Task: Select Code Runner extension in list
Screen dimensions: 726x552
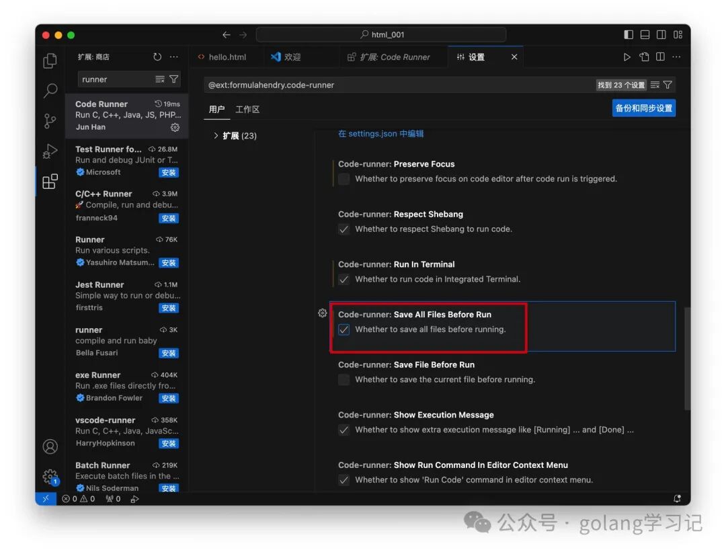Action: point(127,116)
